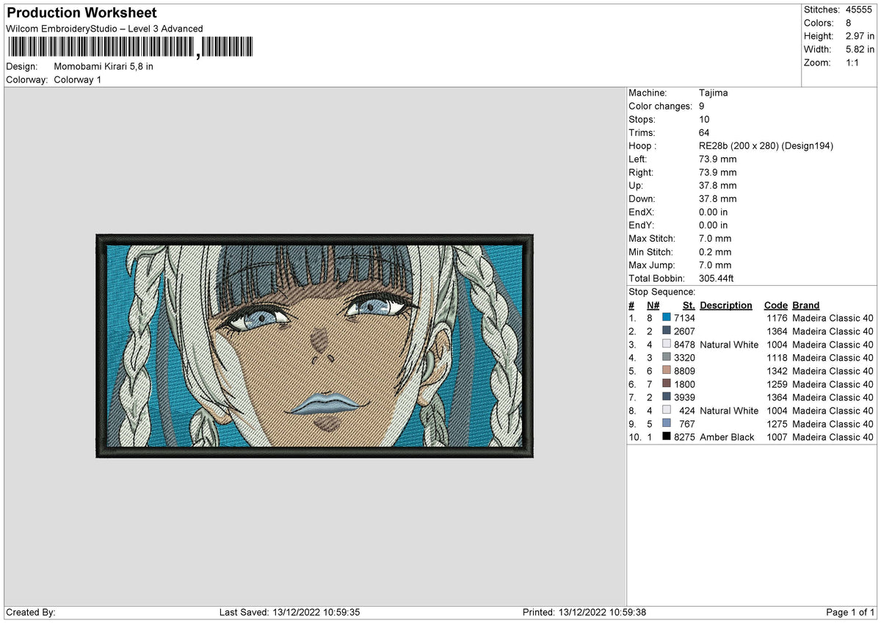Select the EndY value '0.00 in'
The height and width of the screenshot is (623, 881).
(x=714, y=226)
